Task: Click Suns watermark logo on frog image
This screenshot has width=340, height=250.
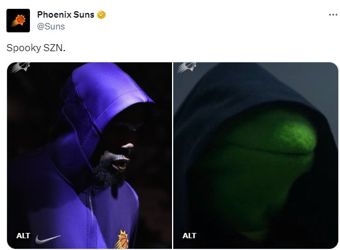Action: coord(187,67)
